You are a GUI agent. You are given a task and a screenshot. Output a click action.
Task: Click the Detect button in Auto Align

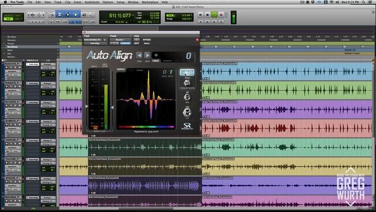187,72
